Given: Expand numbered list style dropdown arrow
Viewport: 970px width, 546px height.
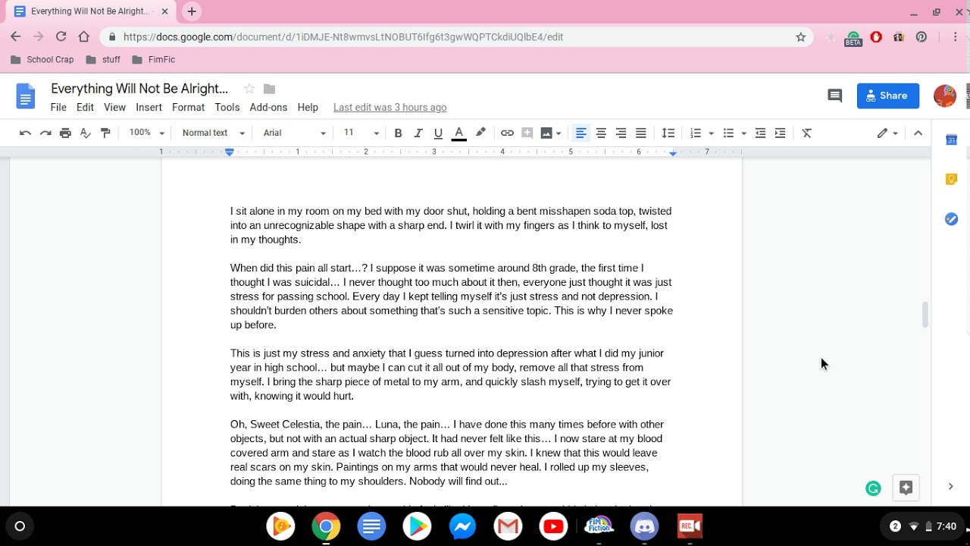Looking at the screenshot, I should (x=711, y=133).
